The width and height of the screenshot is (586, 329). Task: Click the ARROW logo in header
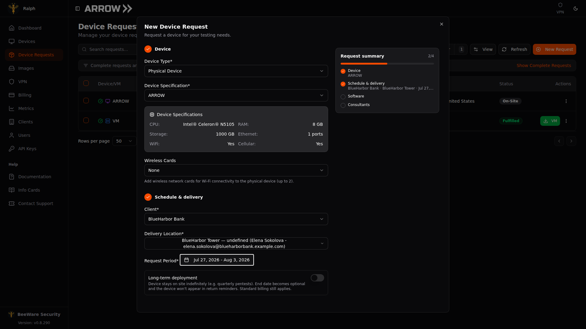(x=108, y=9)
